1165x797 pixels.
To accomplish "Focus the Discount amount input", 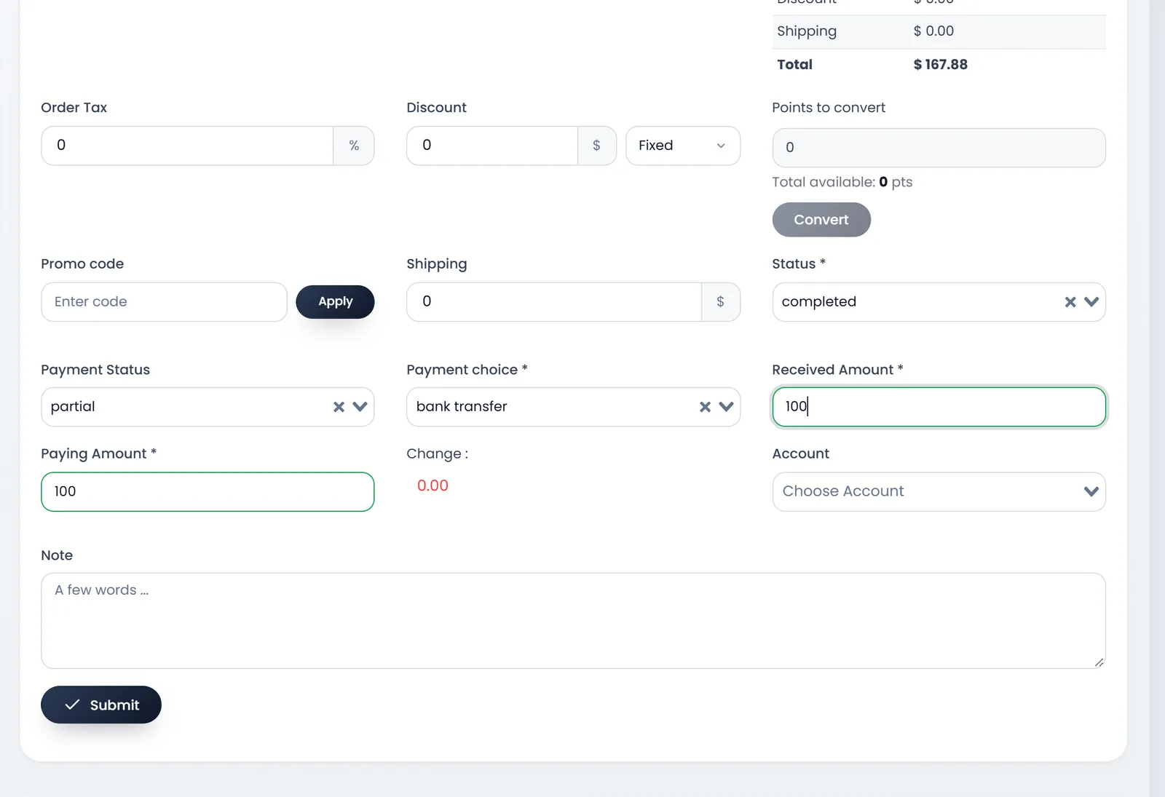I will pos(492,146).
